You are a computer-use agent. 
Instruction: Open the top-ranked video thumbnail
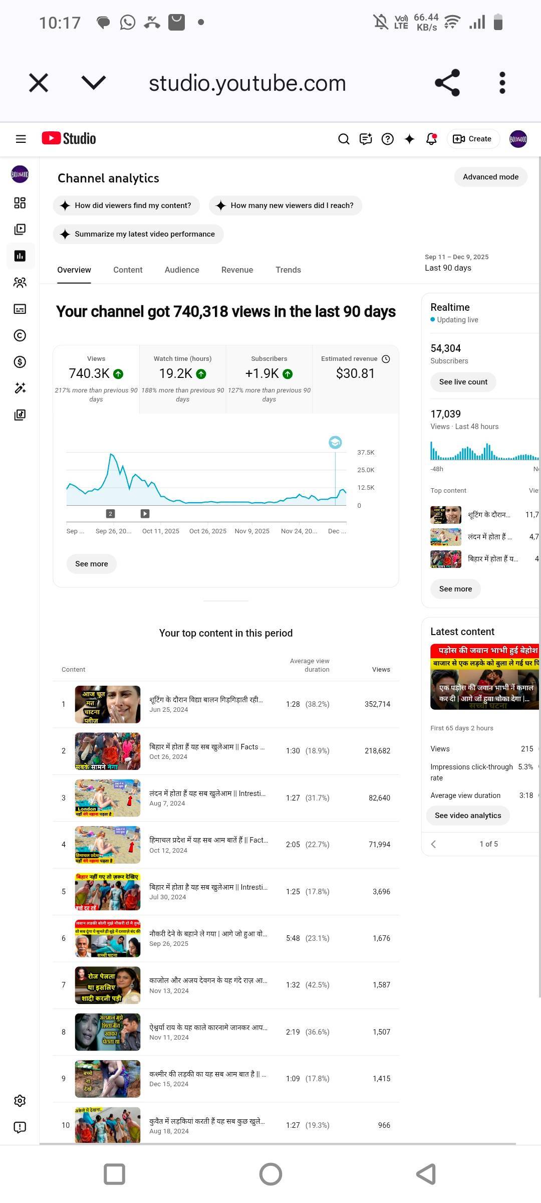tap(108, 704)
